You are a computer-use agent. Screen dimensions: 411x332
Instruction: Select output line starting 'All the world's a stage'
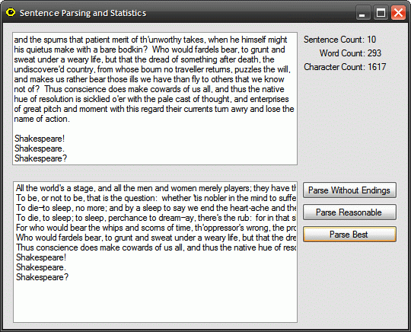tap(156, 188)
